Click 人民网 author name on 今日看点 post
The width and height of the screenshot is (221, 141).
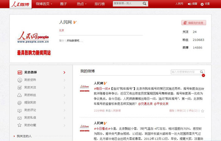coord(98,123)
